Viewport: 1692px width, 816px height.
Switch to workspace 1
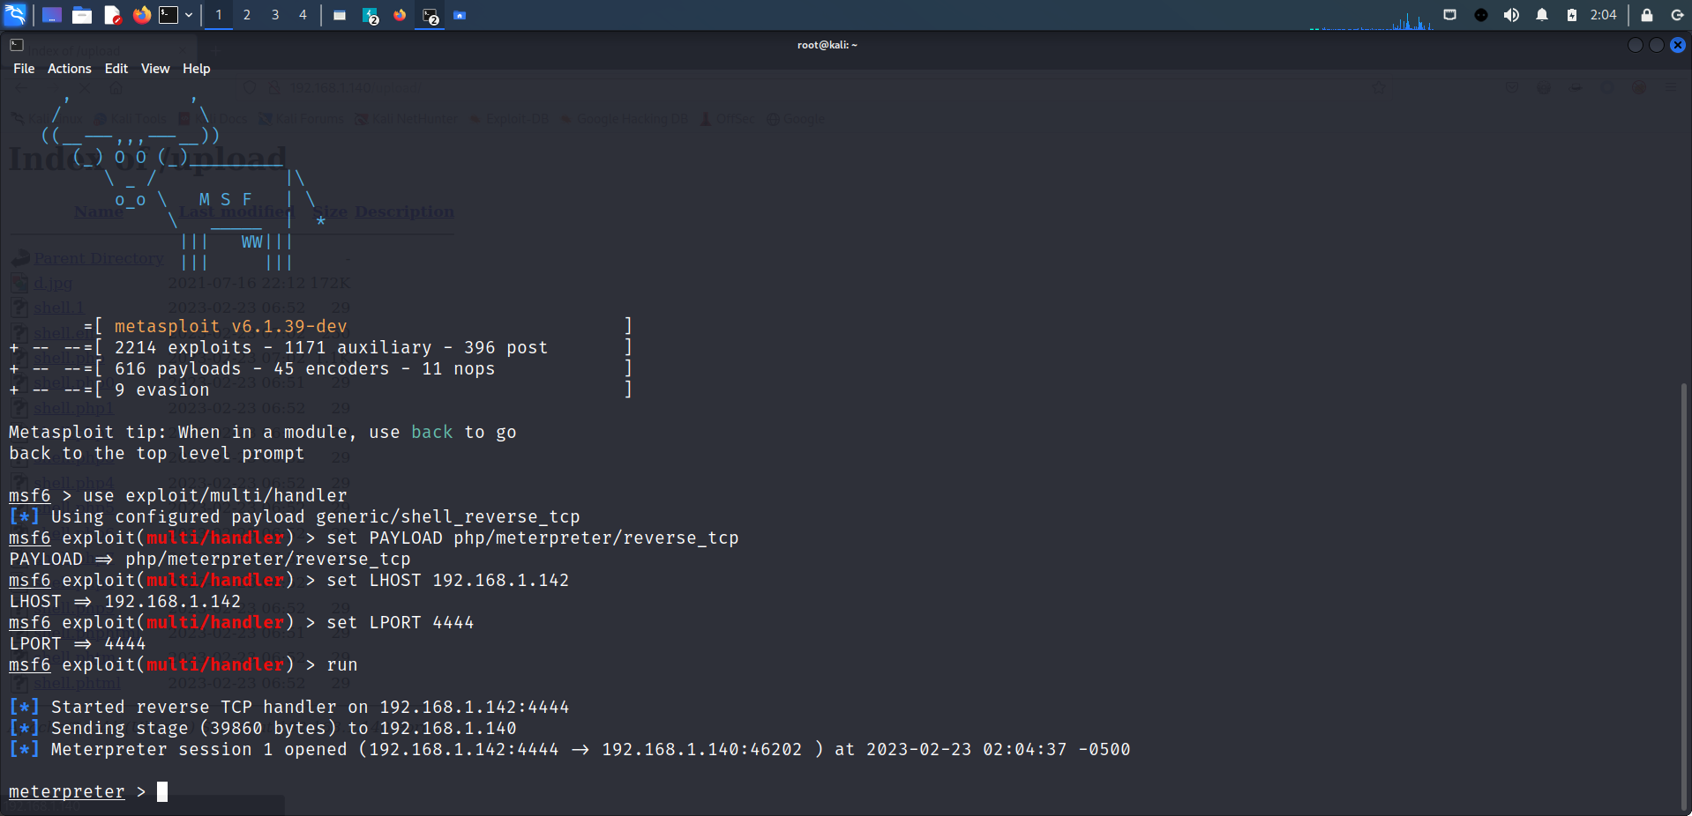pyautogui.click(x=219, y=15)
